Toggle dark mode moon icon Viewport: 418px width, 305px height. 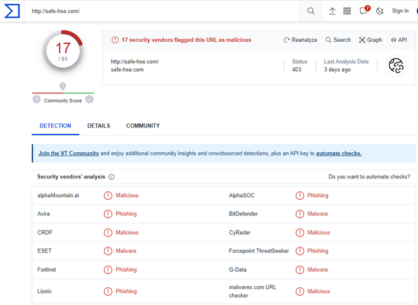click(x=379, y=11)
